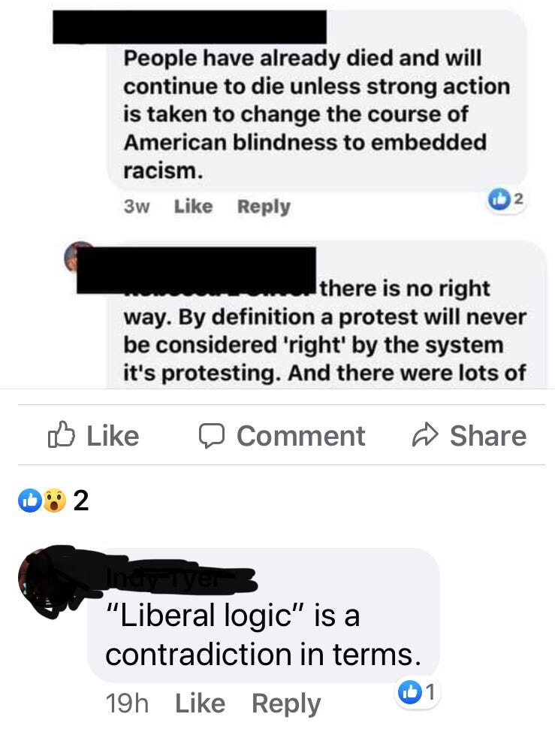The height and width of the screenshot is (729, 555).
Task: Click the Share button label
Action: (x=488, y=436)
